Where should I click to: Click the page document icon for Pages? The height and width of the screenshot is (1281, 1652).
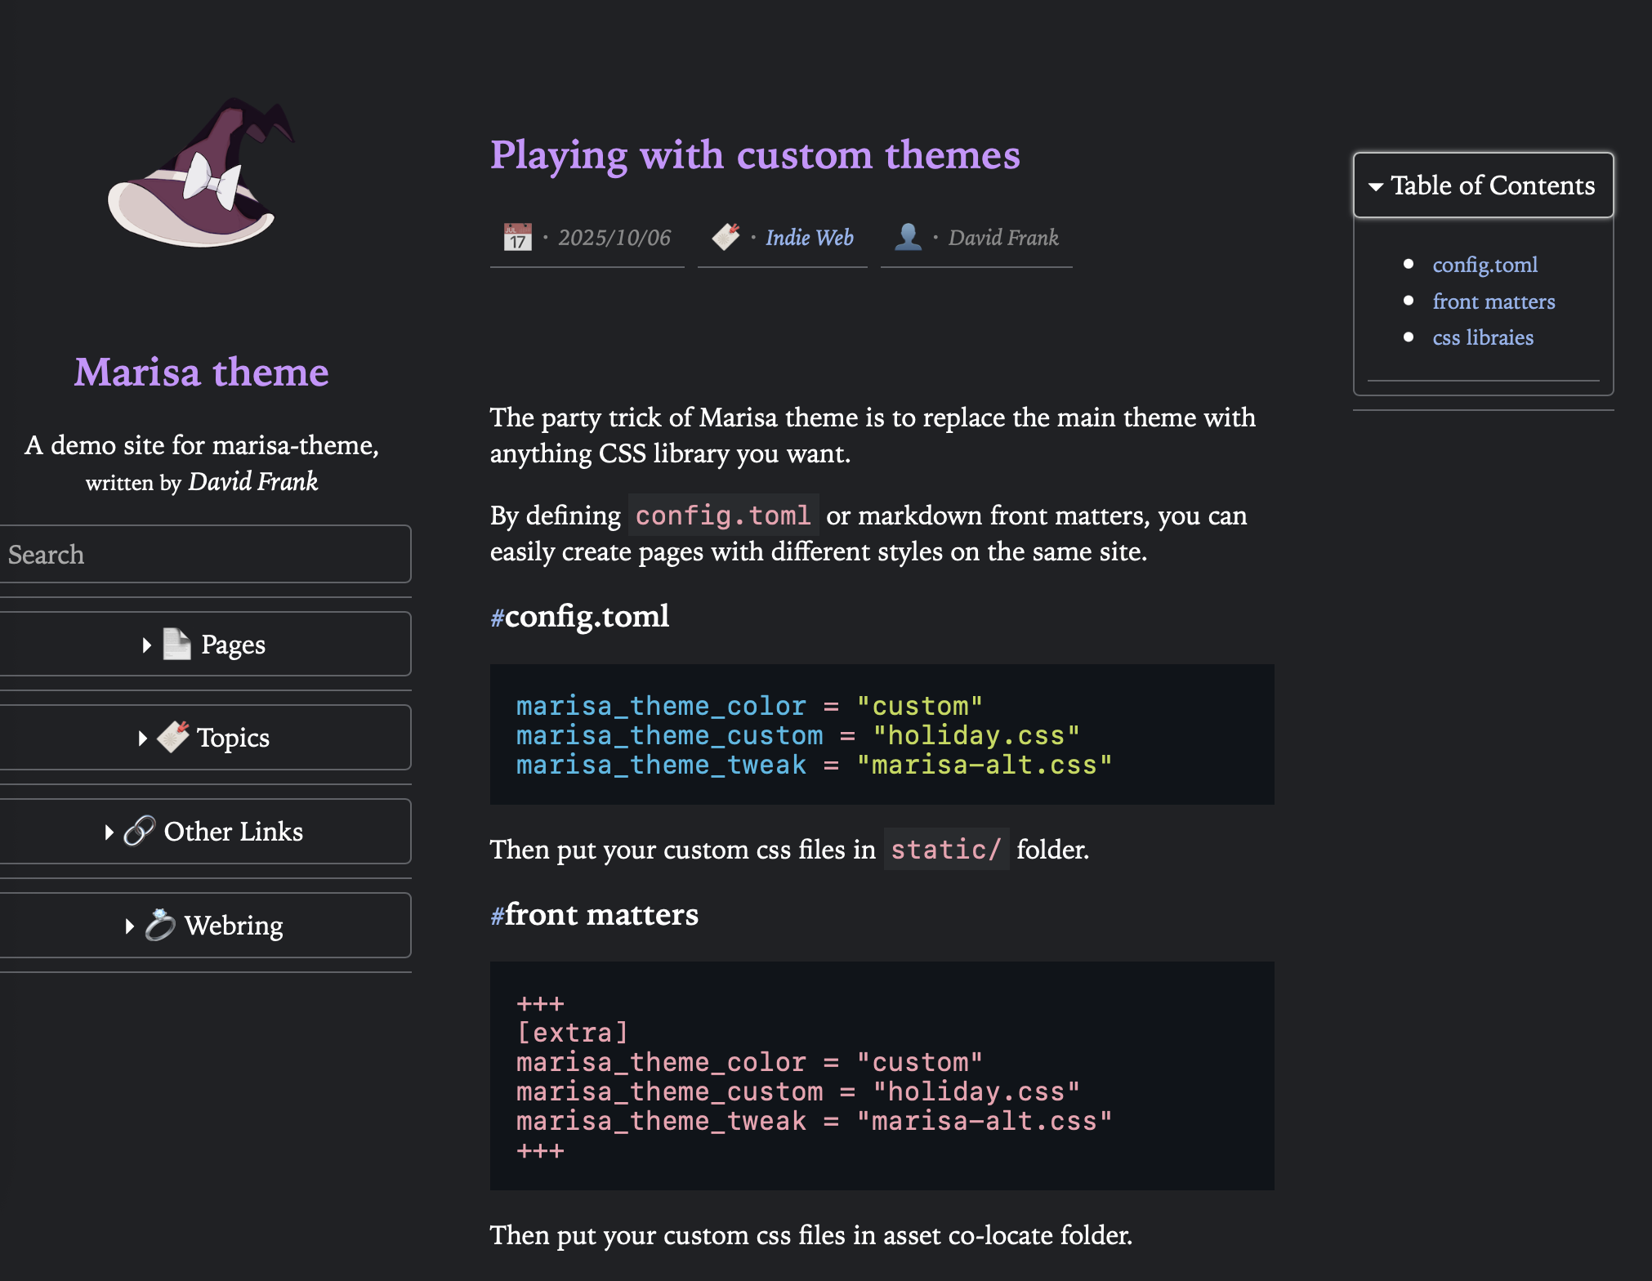(x=176, y=645)
